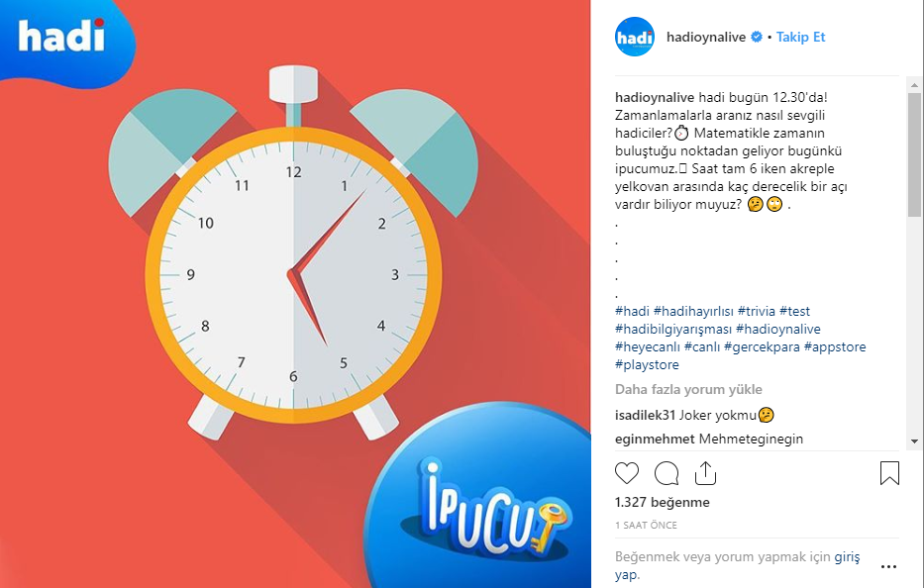Click the scrollbar up arrow in comments
924x588 pixels.
(x=914, y=85)
